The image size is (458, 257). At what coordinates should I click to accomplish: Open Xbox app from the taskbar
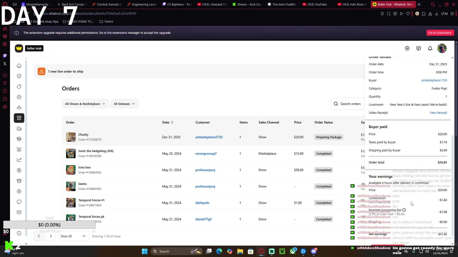point(293,251)
